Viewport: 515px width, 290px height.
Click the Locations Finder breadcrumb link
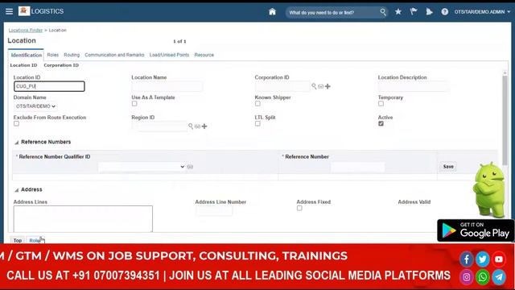coord(25,31)
